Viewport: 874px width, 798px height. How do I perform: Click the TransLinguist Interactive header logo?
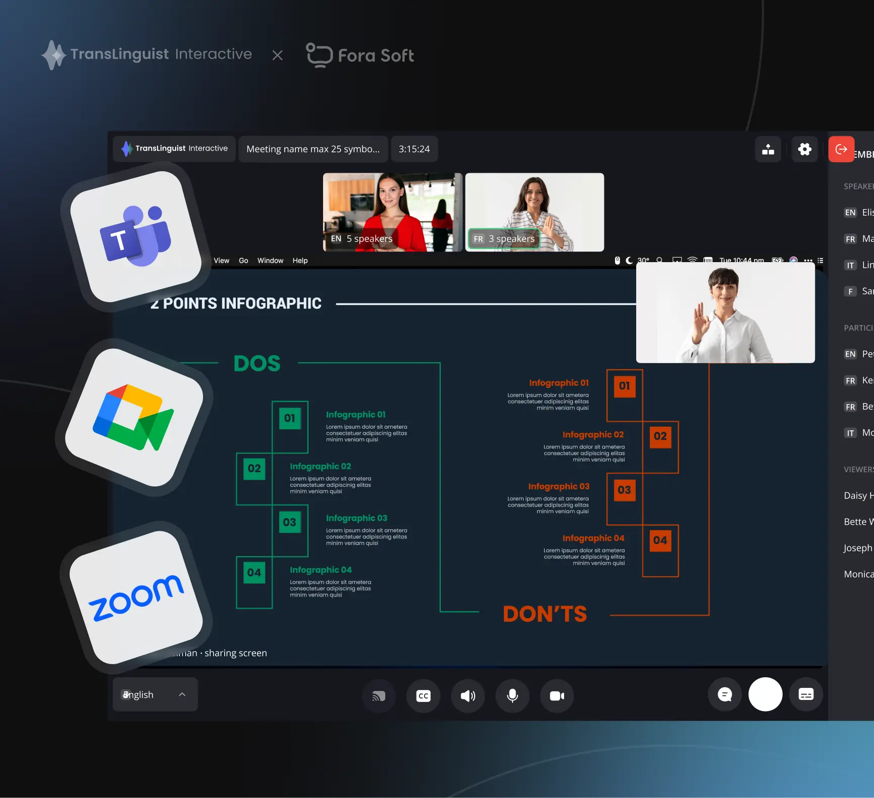coord(146,55)
